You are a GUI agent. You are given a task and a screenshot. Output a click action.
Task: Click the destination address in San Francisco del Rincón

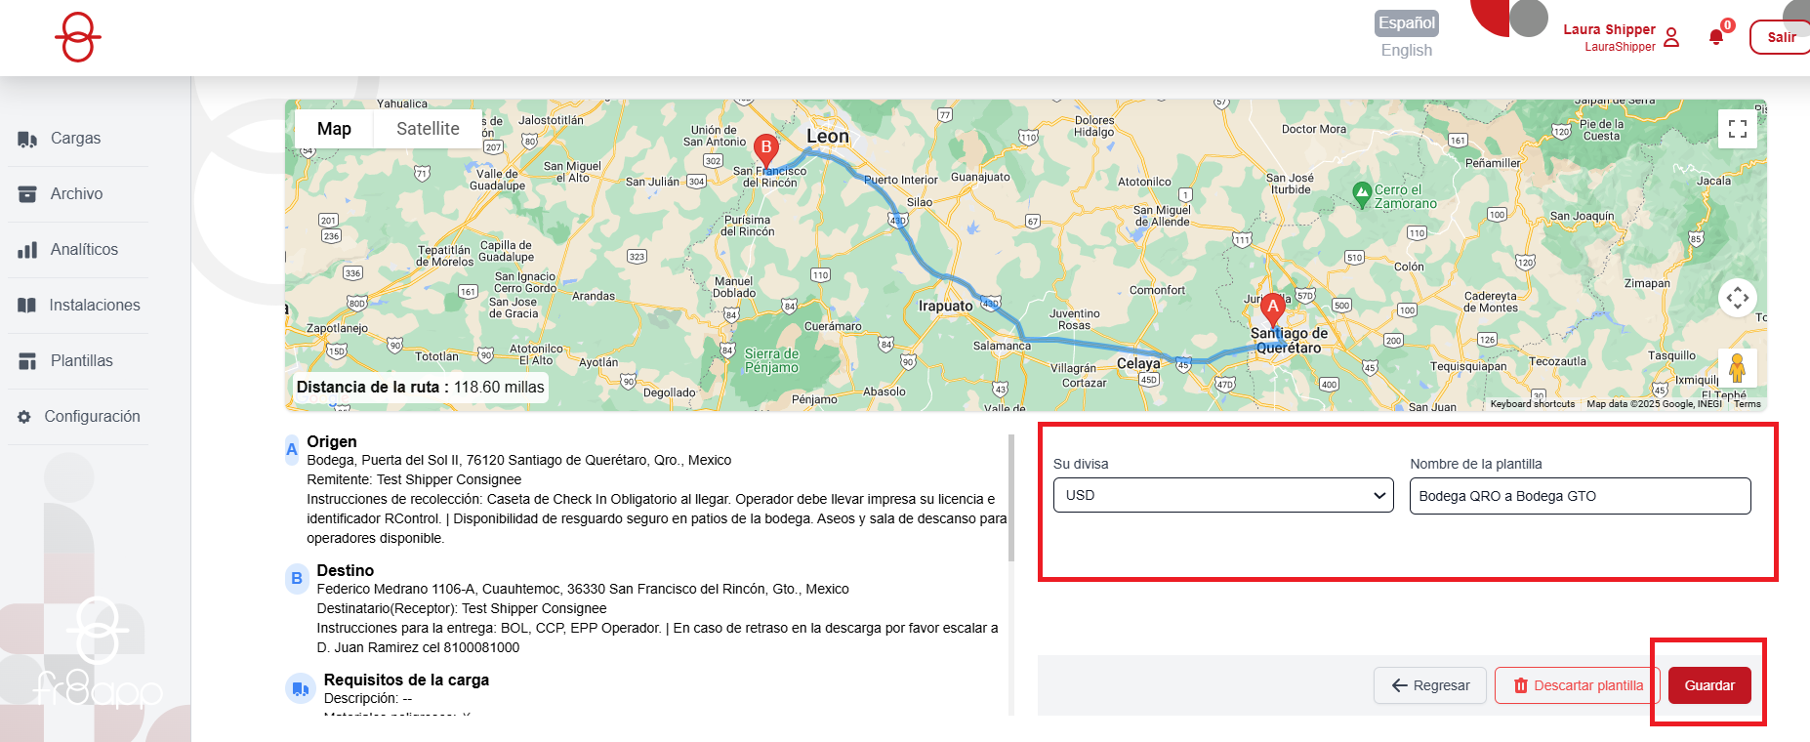click(x=583, y=589)
